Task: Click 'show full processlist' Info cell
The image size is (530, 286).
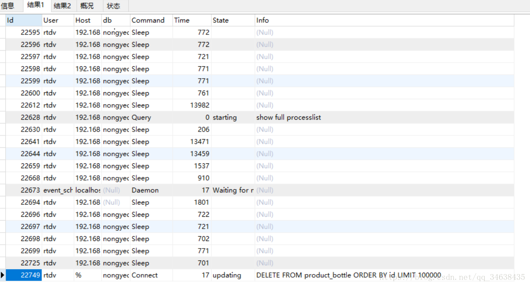Action: pos(384,117)
